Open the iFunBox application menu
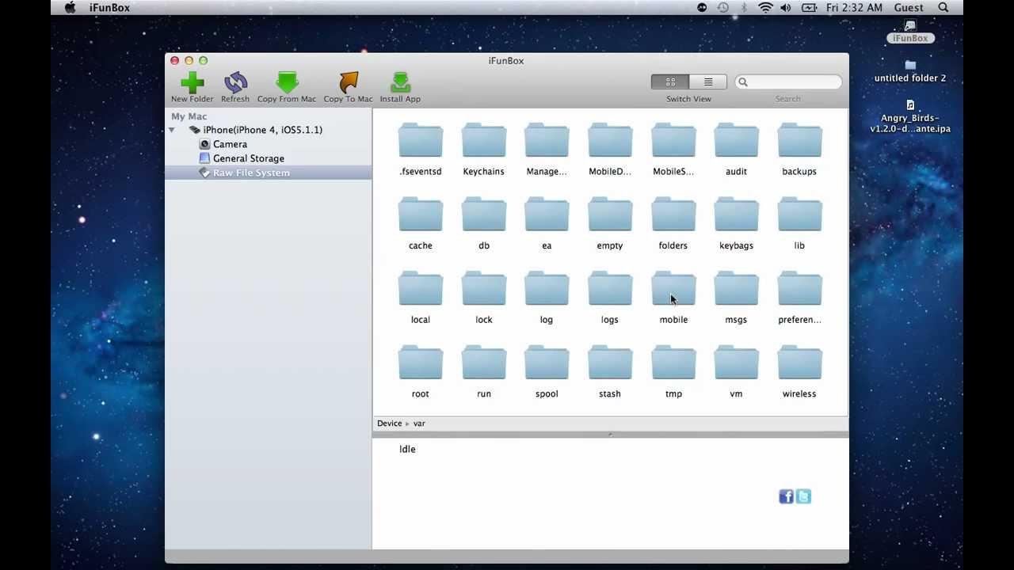Viewport: 1014px width, 570px height. click(109, 7)
